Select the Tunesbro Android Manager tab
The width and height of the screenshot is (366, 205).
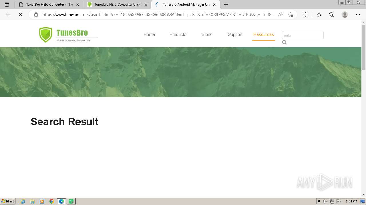(x=186, y=5)
